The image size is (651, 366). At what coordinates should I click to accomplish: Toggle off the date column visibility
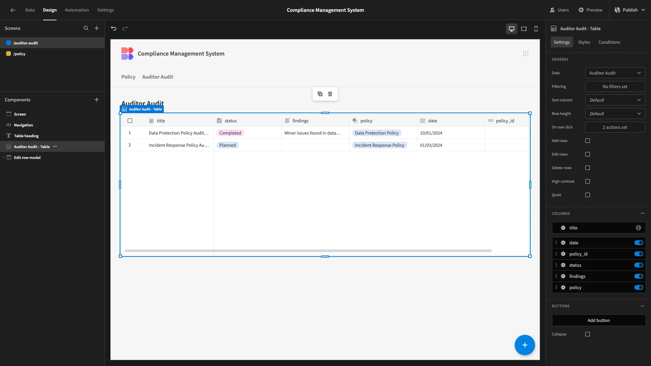[x=639, y=243]
